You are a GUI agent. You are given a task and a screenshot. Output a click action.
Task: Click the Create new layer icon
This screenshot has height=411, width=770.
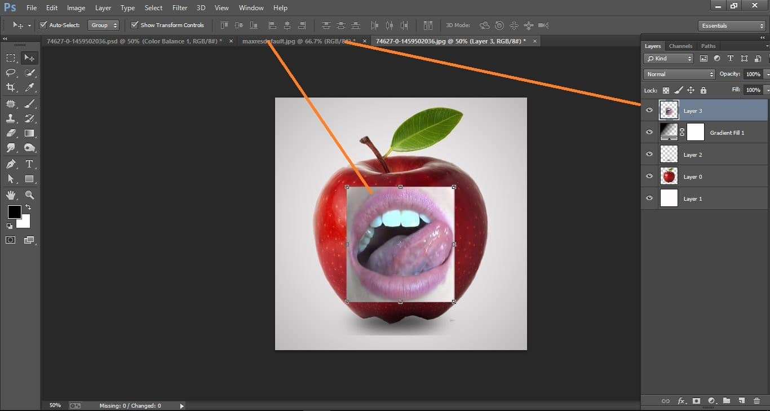tap(741, 401)
